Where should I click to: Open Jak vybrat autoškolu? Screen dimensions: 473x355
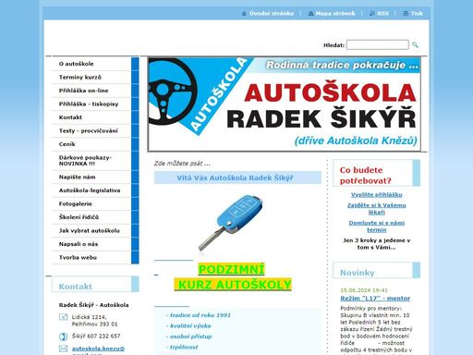click(x=91, y=231)
